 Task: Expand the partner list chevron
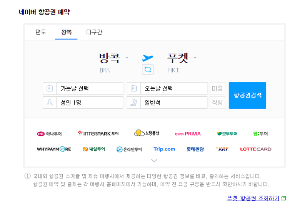(x=154, y=161)
